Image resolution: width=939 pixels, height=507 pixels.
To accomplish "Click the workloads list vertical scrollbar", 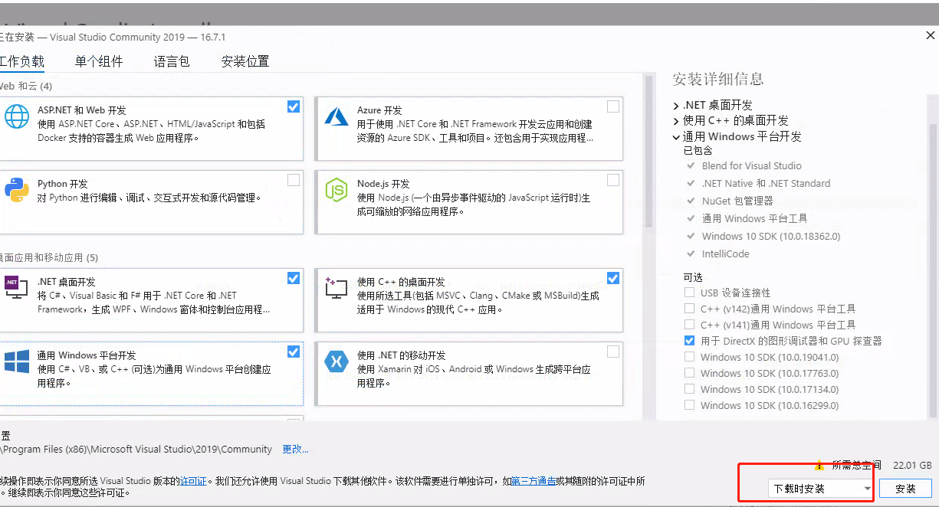I will click(649, 151).
